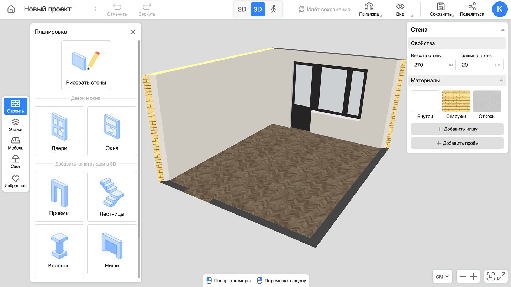Image resolution: width=511 pixels, height=287 pixels.
Task: Activate walk-through person view mode
Action: 273,9
